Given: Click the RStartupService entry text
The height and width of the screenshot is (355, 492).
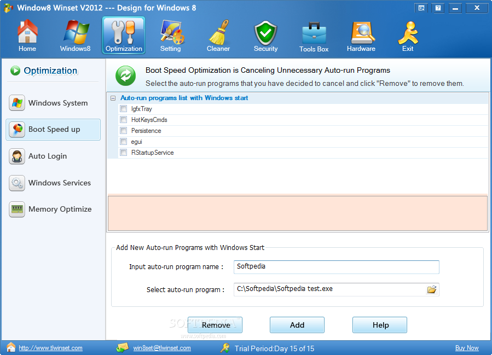Looking at the screenshot, I should click(x=153, y=153).
